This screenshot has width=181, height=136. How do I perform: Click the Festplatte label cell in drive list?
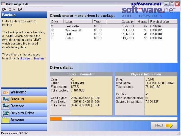pyautogui.click(x=72, y=26)
